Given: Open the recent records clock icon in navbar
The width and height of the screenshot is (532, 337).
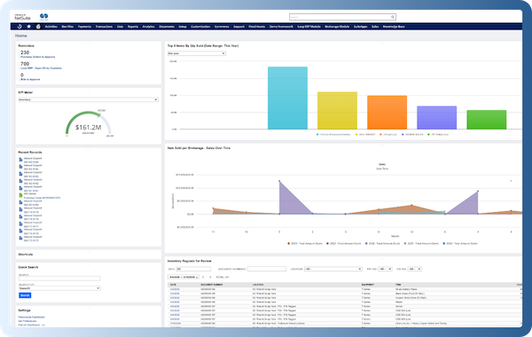Looking at the screenshot, I should [x=20, y=27].
